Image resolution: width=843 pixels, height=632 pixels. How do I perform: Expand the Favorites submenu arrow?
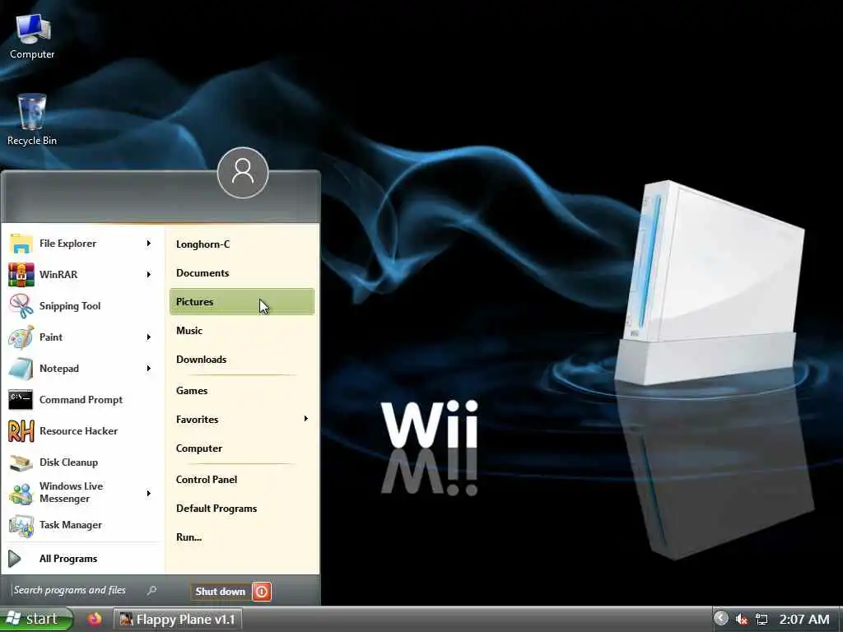[x=306, y=419]
